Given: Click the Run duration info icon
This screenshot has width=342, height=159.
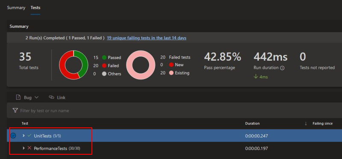Looking at the screenshot, I should point(282,68).
